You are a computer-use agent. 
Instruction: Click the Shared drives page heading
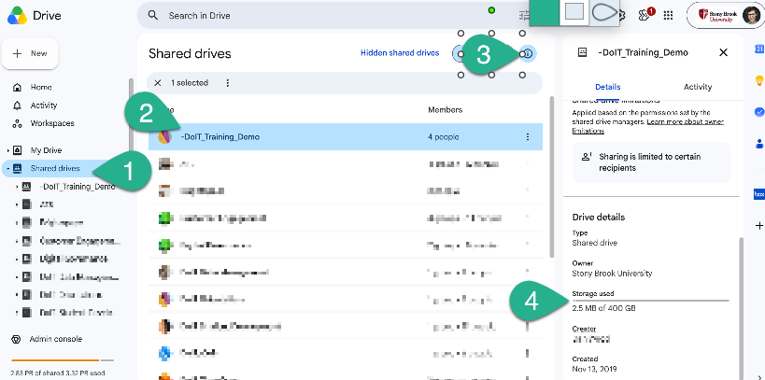click(x=190, y=53)
